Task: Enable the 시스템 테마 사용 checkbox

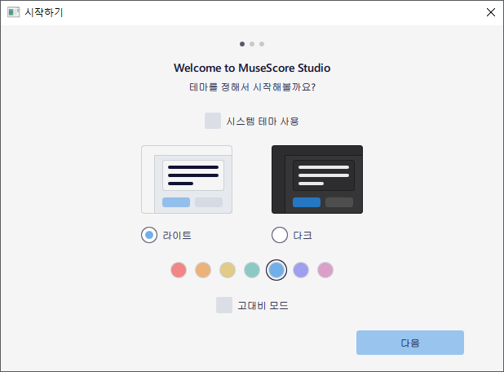Action: tap(213, 121)
